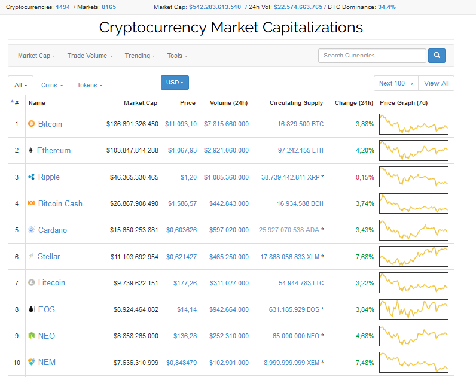Open the Bitcoin currency page link
476x377 pixels.
[50, 124]
